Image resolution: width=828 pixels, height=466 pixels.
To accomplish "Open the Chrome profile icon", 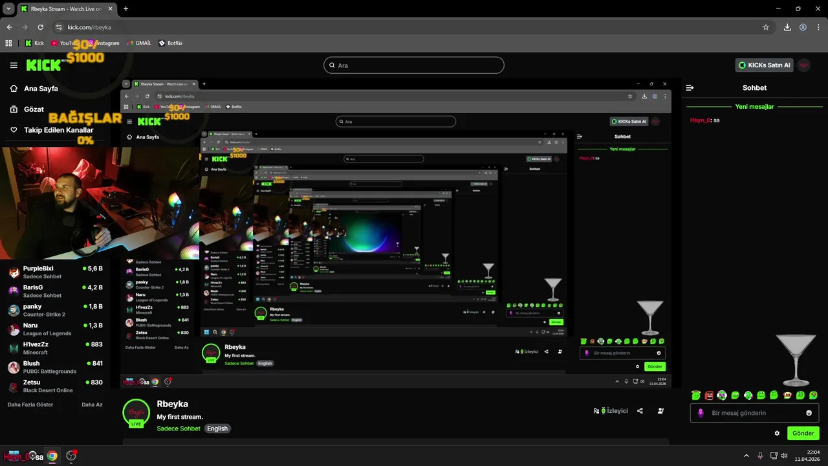I will point(803,27).
